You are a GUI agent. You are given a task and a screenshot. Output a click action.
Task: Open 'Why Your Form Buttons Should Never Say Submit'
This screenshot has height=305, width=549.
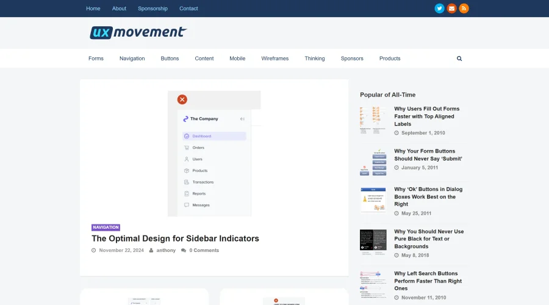click(428, 155)
